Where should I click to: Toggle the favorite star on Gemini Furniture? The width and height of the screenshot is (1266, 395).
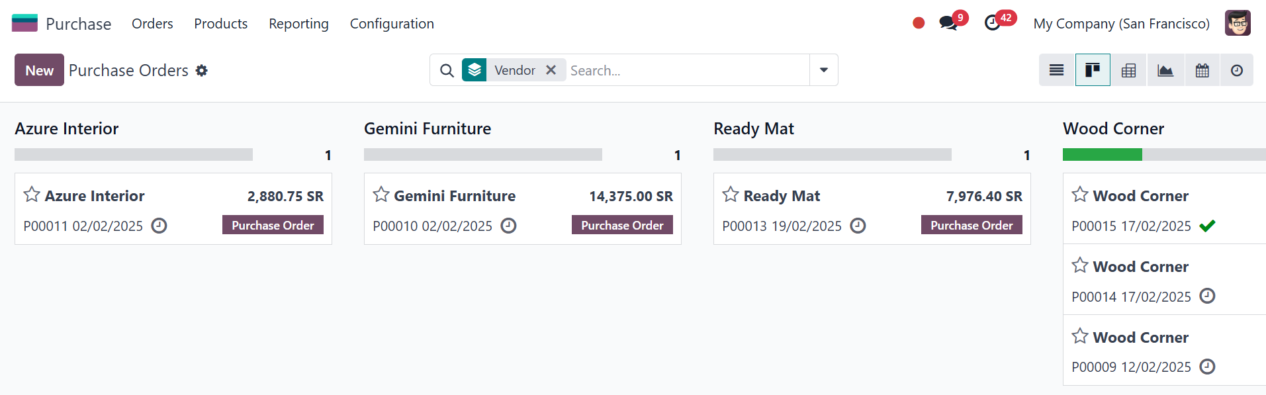tap(381, 195)
